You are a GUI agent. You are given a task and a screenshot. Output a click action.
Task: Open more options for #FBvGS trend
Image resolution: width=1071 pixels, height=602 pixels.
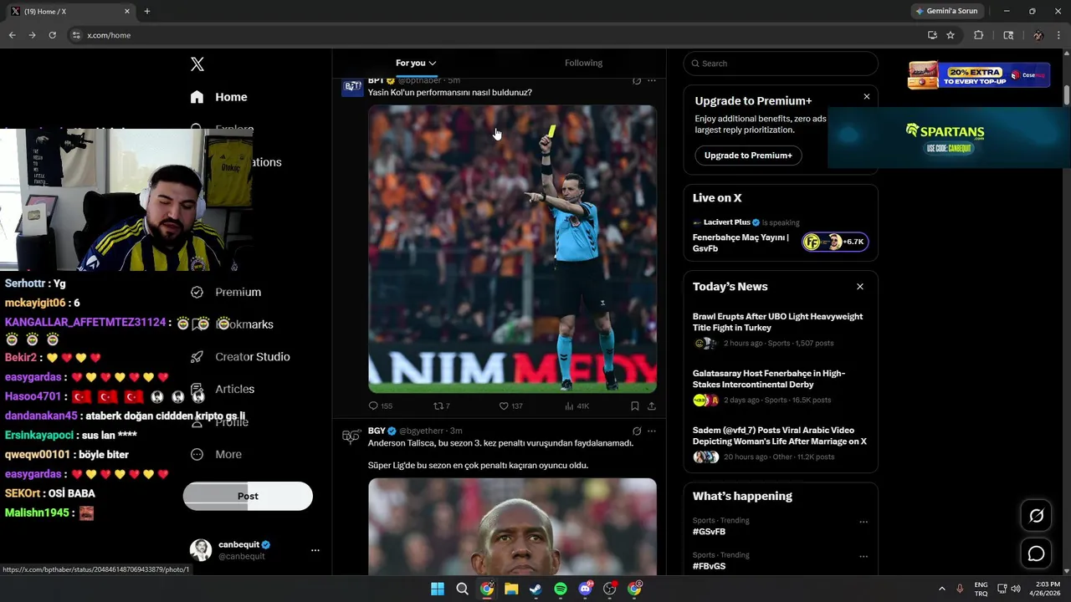click(x=863, y=556)
